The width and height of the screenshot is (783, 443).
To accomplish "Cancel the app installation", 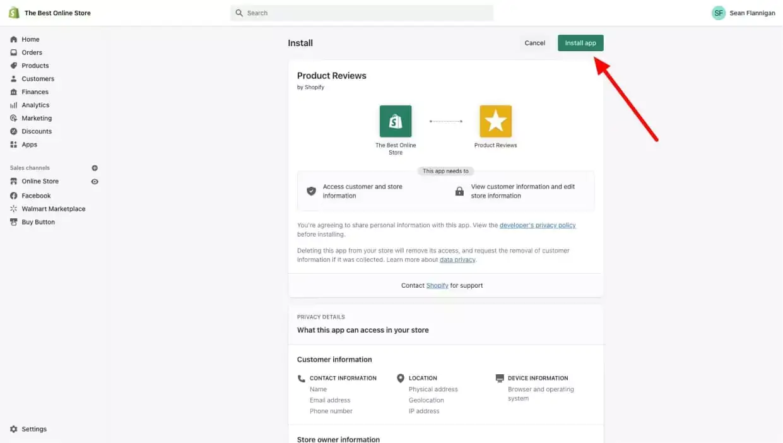I will pos(535,43).
